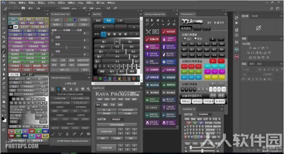Click the heart icon in Ultimate Retouch
This screenshot has width=284, height=154.
click(x=83, y=89)
